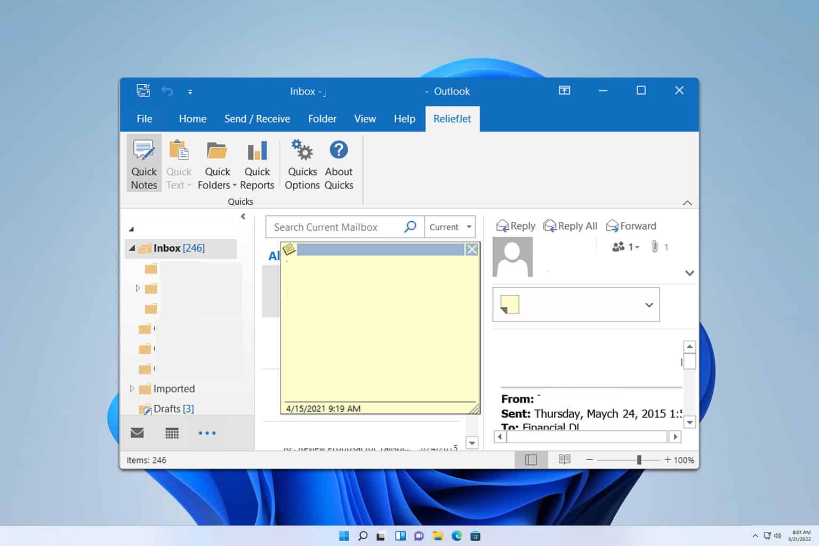Screen dimensions: 819x546
Task: Switch to Send / Receive tab
Action: click(x=257, y=118)
